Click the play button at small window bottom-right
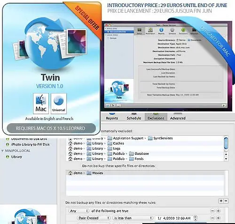235x224 pixels. [x=224, y=105]
